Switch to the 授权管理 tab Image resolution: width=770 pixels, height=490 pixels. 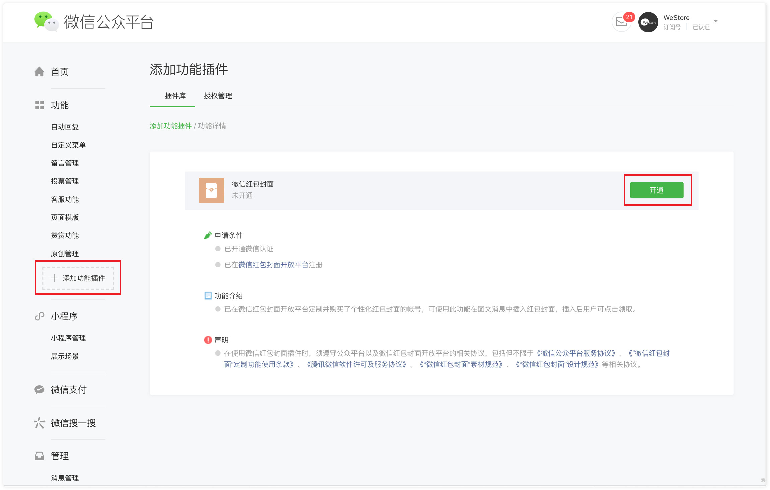[218, 96]
